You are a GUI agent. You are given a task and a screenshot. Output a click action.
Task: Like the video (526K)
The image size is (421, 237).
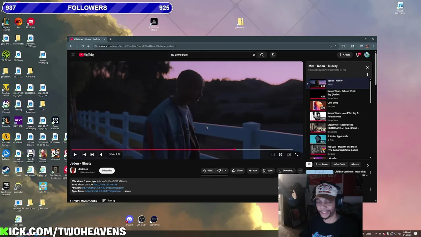[208, 171]
